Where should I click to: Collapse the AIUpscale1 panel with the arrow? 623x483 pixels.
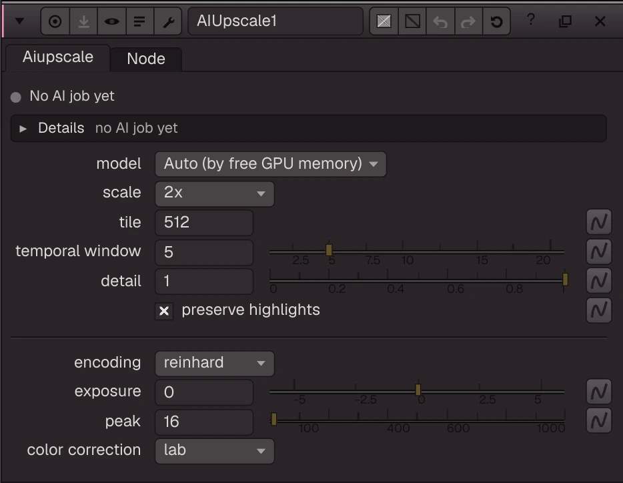pos(19,21)
